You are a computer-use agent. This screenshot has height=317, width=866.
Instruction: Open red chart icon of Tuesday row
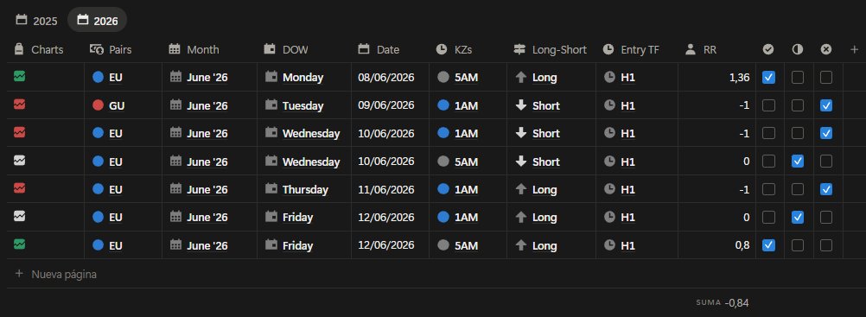(19, 105)
